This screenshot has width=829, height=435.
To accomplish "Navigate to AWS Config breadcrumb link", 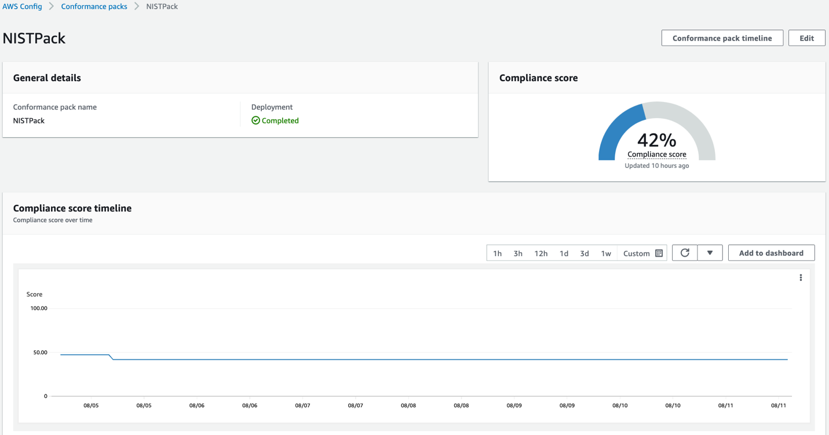I will tap(22, 6).
